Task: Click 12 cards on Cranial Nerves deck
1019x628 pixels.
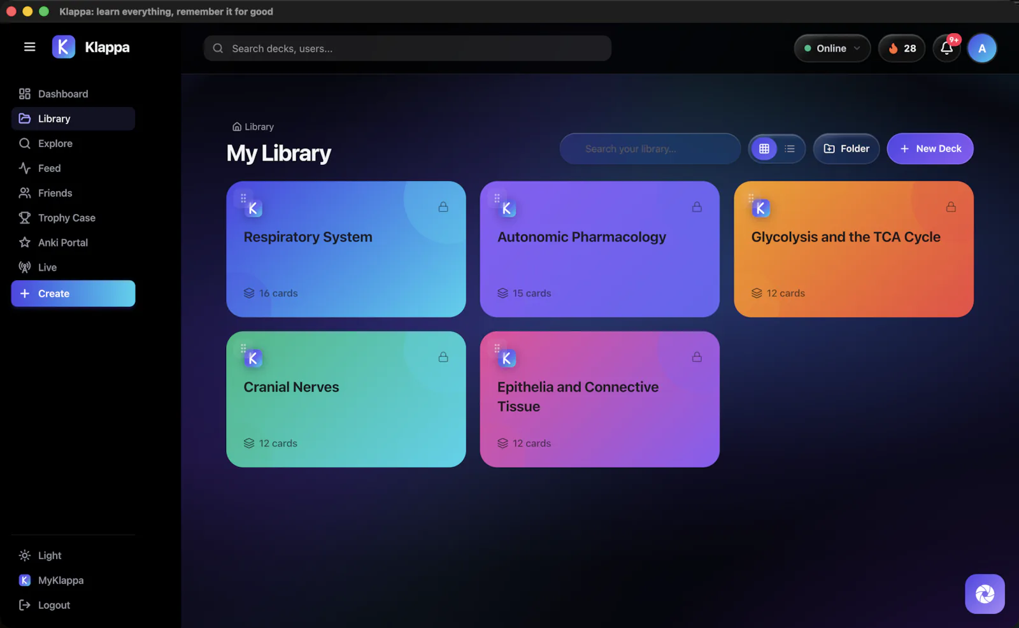Action: 271,443
